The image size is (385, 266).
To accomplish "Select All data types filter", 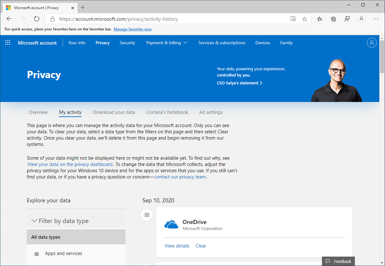I will coord(76,237).
